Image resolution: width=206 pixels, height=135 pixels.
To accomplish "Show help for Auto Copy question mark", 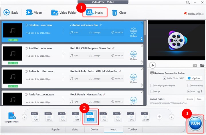I will coord(201,91).
